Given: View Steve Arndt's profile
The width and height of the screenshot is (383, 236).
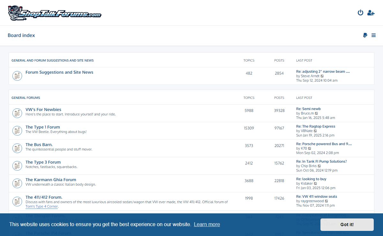Looking at the screenshot, I should (x=310, y=76).
